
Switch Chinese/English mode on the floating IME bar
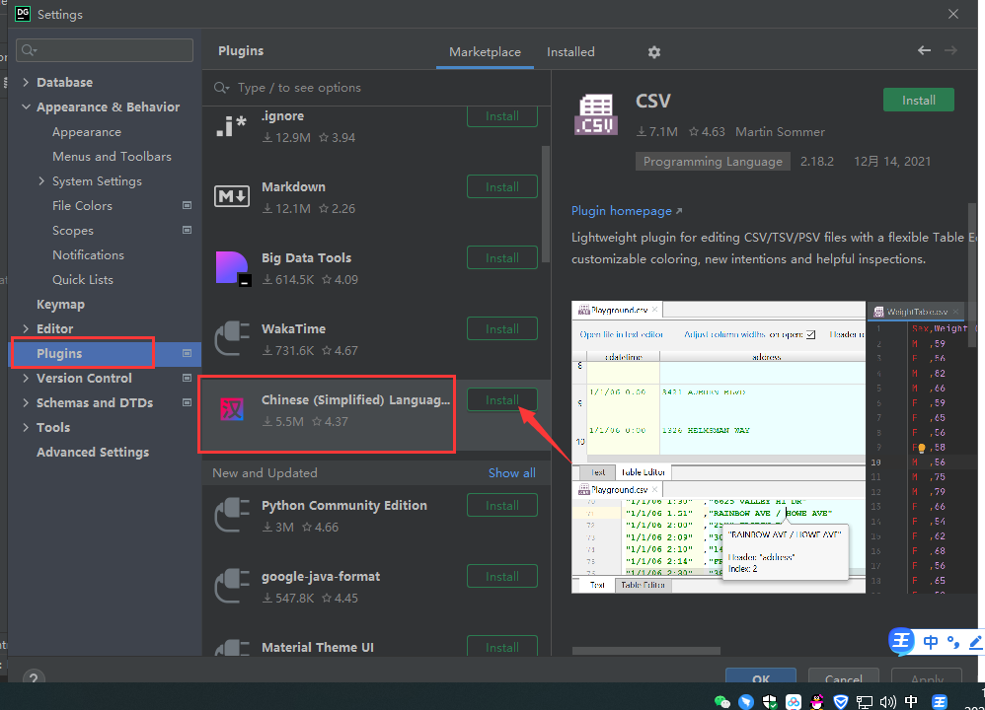931,642
